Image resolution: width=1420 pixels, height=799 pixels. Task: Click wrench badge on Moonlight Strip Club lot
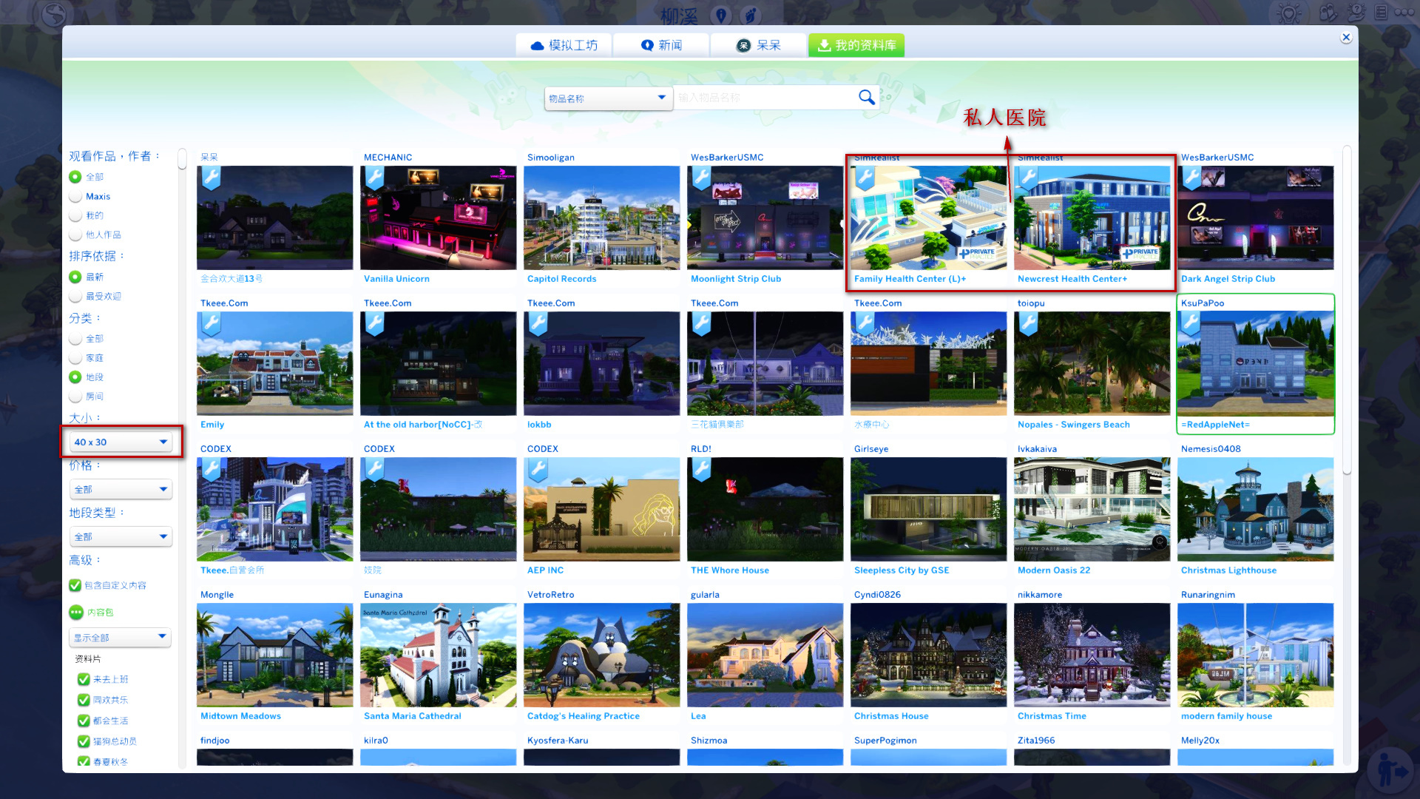pyautogui.click(x=701, y=178)
